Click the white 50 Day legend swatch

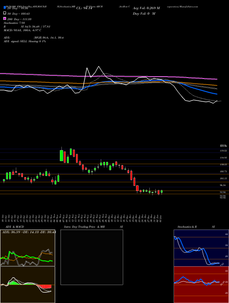pos(5,13)
